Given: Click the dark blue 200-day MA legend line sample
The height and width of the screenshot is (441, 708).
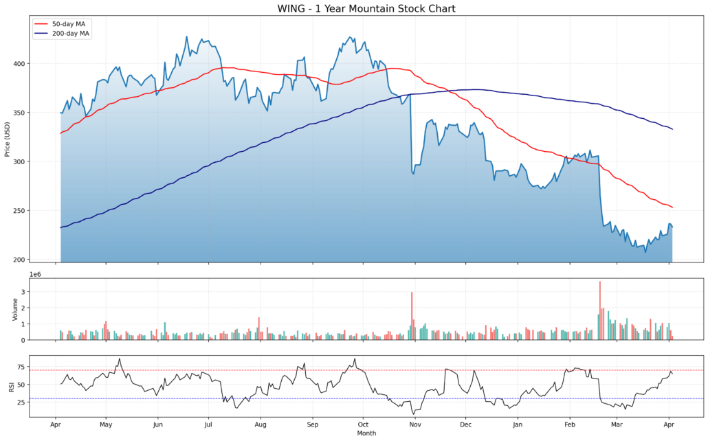Looking at the screenshot, I should point(41,34).
